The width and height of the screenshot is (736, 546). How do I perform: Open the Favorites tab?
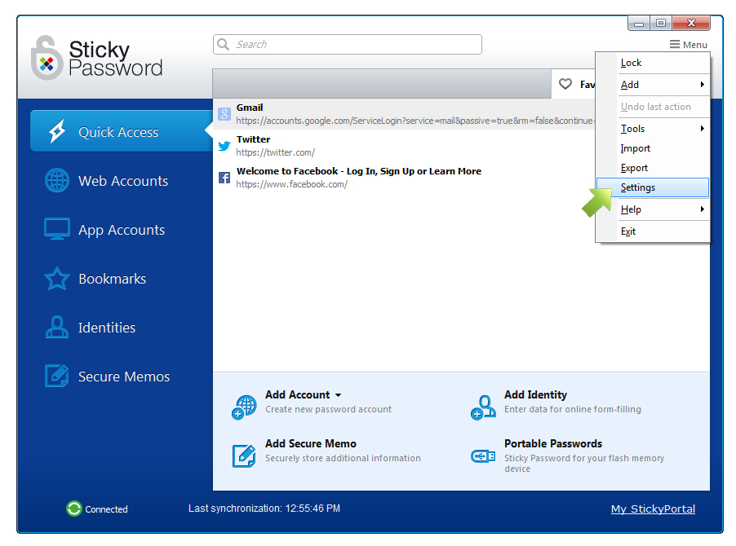click(574, 84)
